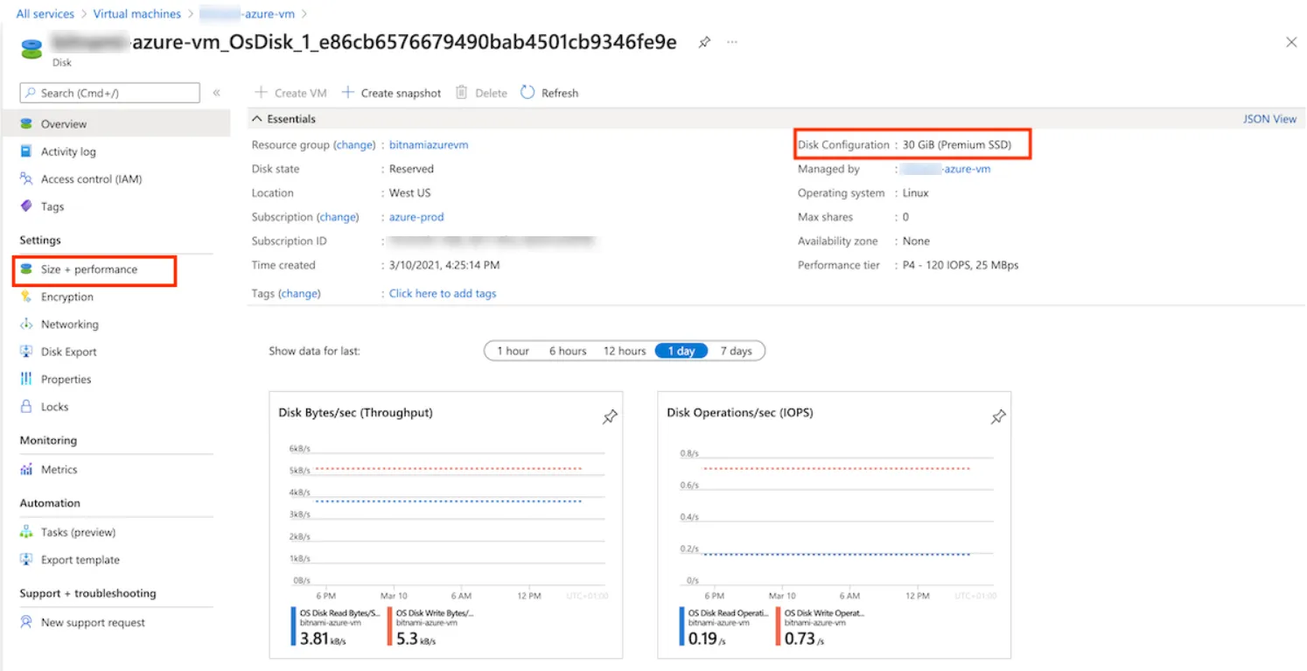Open the Overview menu item
Screen dimensions: 1307x671
[x=116, y=124]
